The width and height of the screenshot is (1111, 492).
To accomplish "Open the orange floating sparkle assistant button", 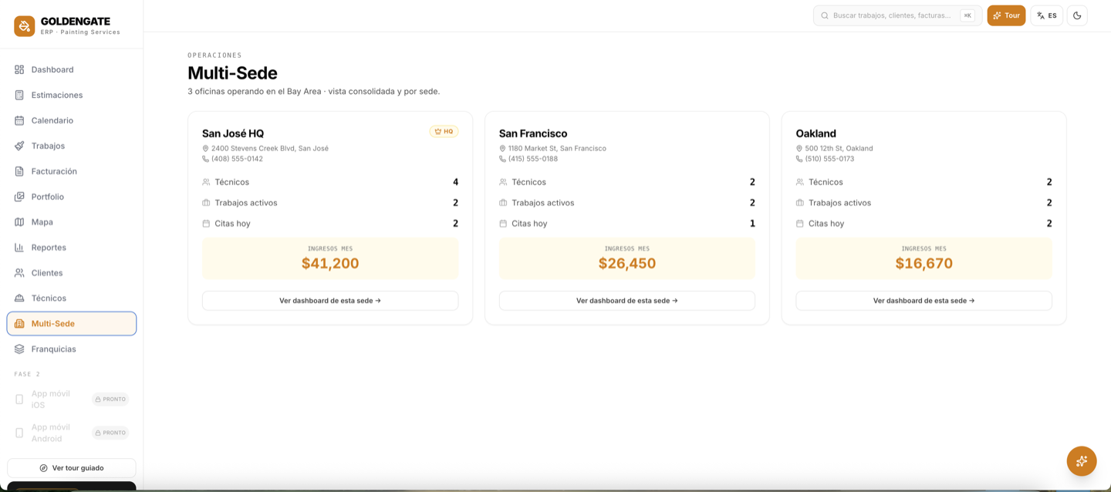I will click(1082, 461).
